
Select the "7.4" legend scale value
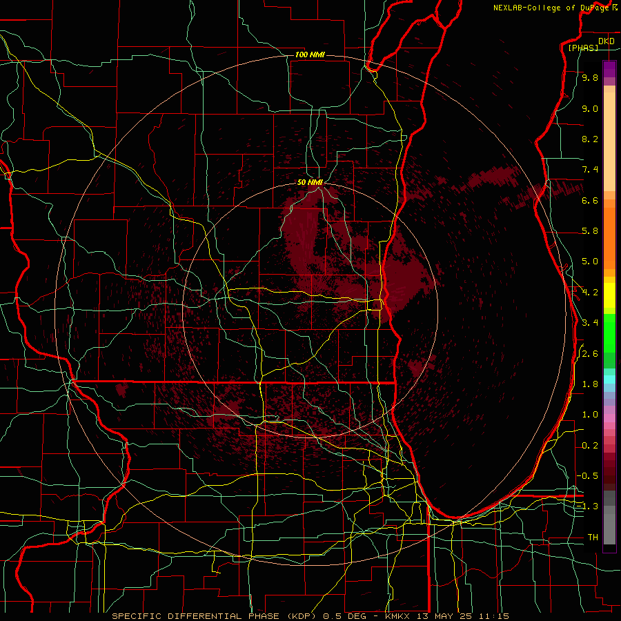tap(590, 170)
